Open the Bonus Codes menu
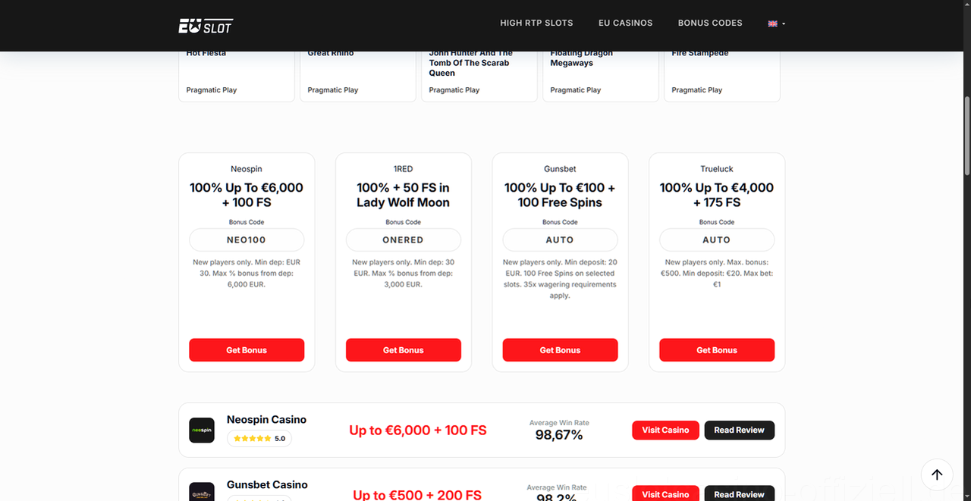Image resolution: width=971 pixels, height=501 pixels. [710, 23]
